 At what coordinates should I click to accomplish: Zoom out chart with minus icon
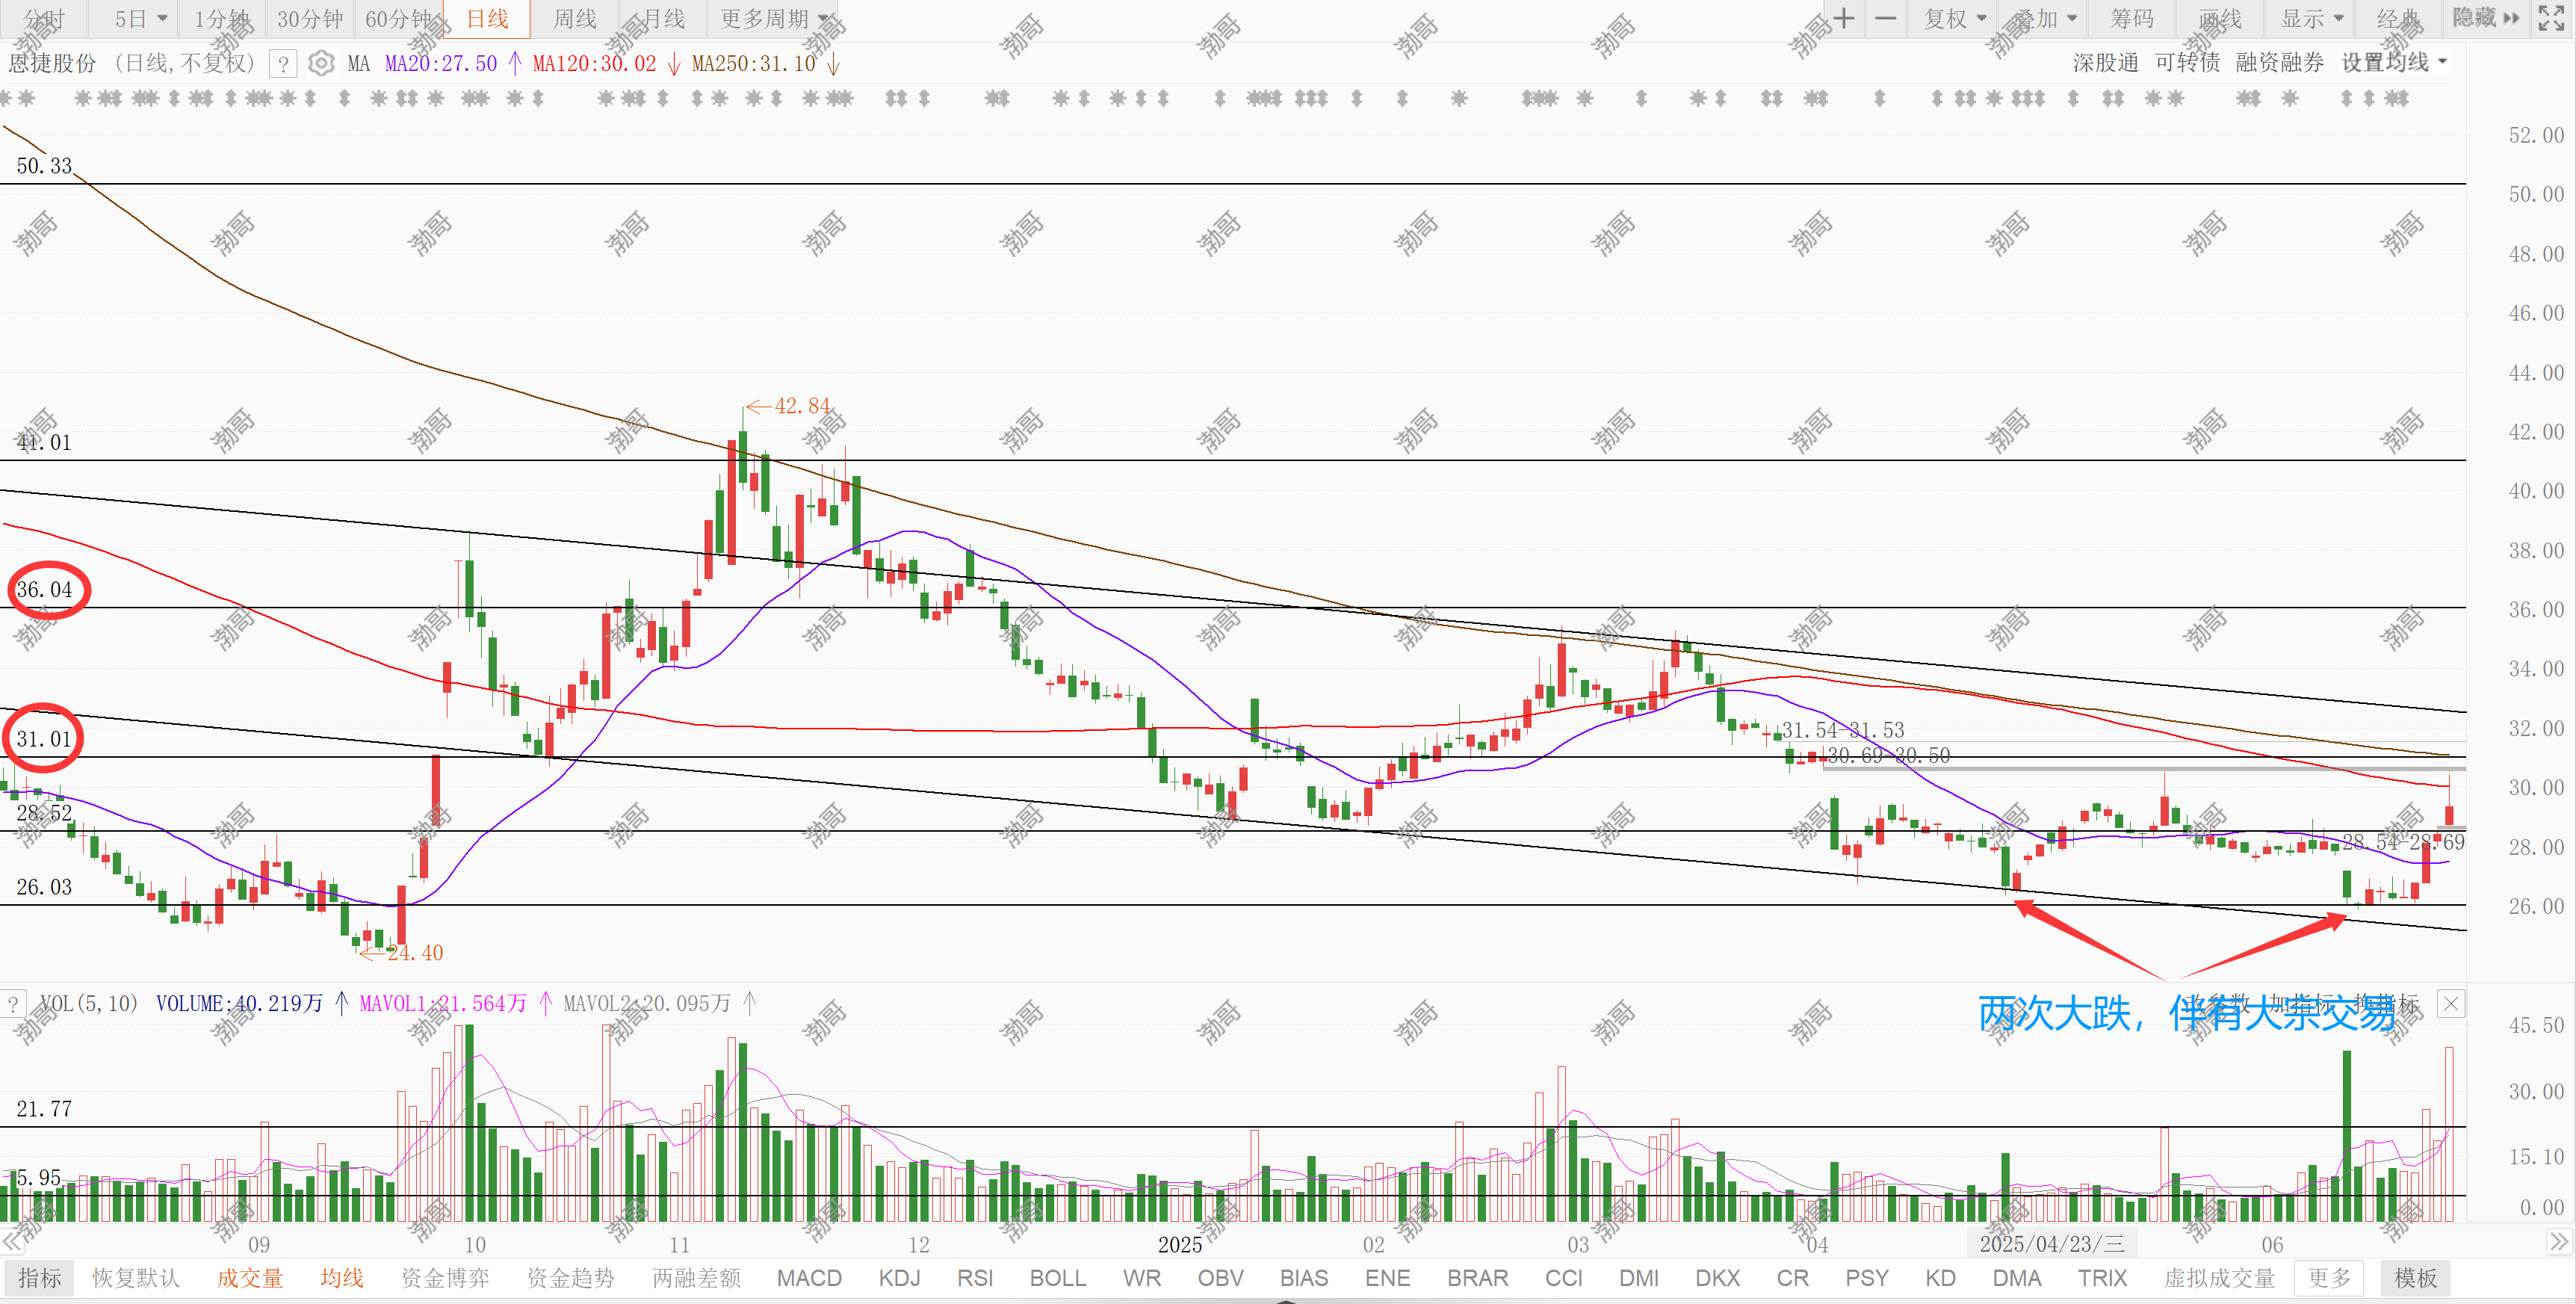point(1885,18)
